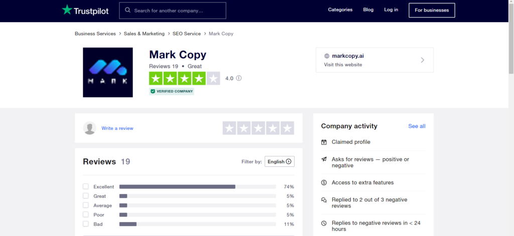
Task: Click See all company activity
Action: [x=417, y=126]
